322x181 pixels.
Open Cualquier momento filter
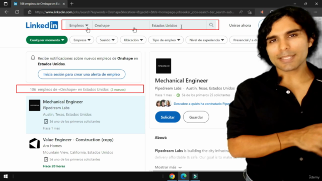[x=47, y=40]
